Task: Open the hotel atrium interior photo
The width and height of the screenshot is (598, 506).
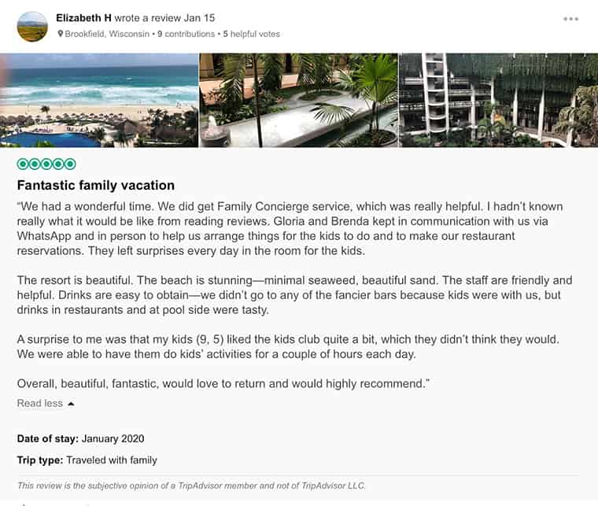Action: 498,100
